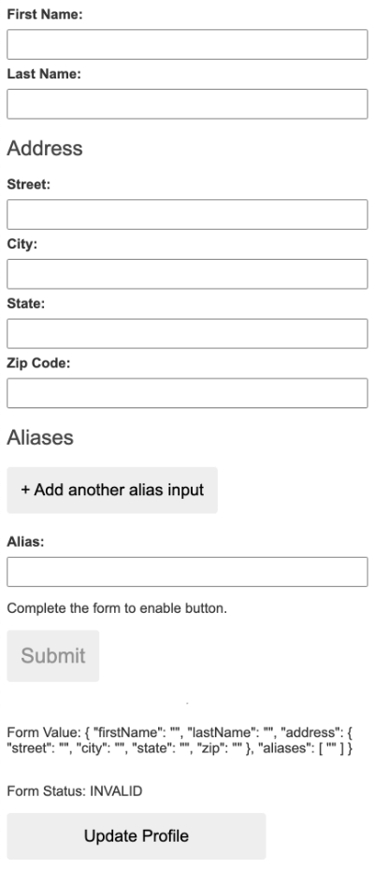Select the Street input field
374x883 pixels.
tap(187, 215)
